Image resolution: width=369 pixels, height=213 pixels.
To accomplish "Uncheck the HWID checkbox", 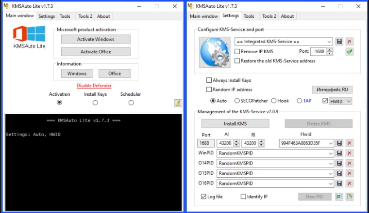I will [x=325, y=101].
